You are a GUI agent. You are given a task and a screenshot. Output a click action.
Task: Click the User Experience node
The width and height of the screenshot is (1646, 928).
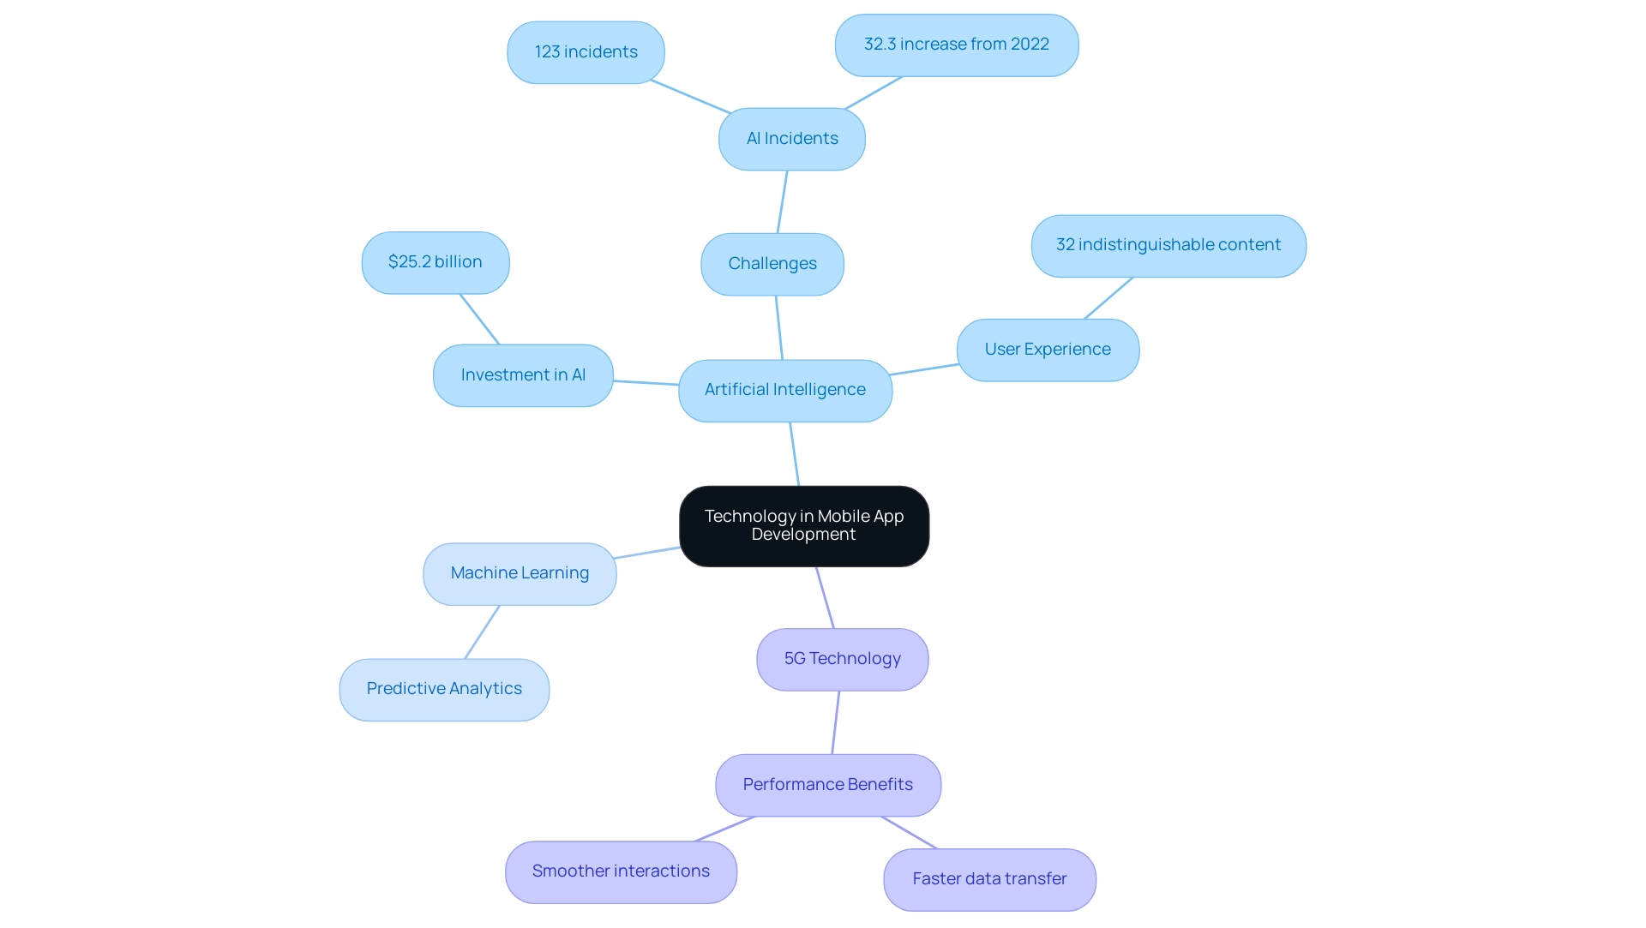coord(1046,350)
